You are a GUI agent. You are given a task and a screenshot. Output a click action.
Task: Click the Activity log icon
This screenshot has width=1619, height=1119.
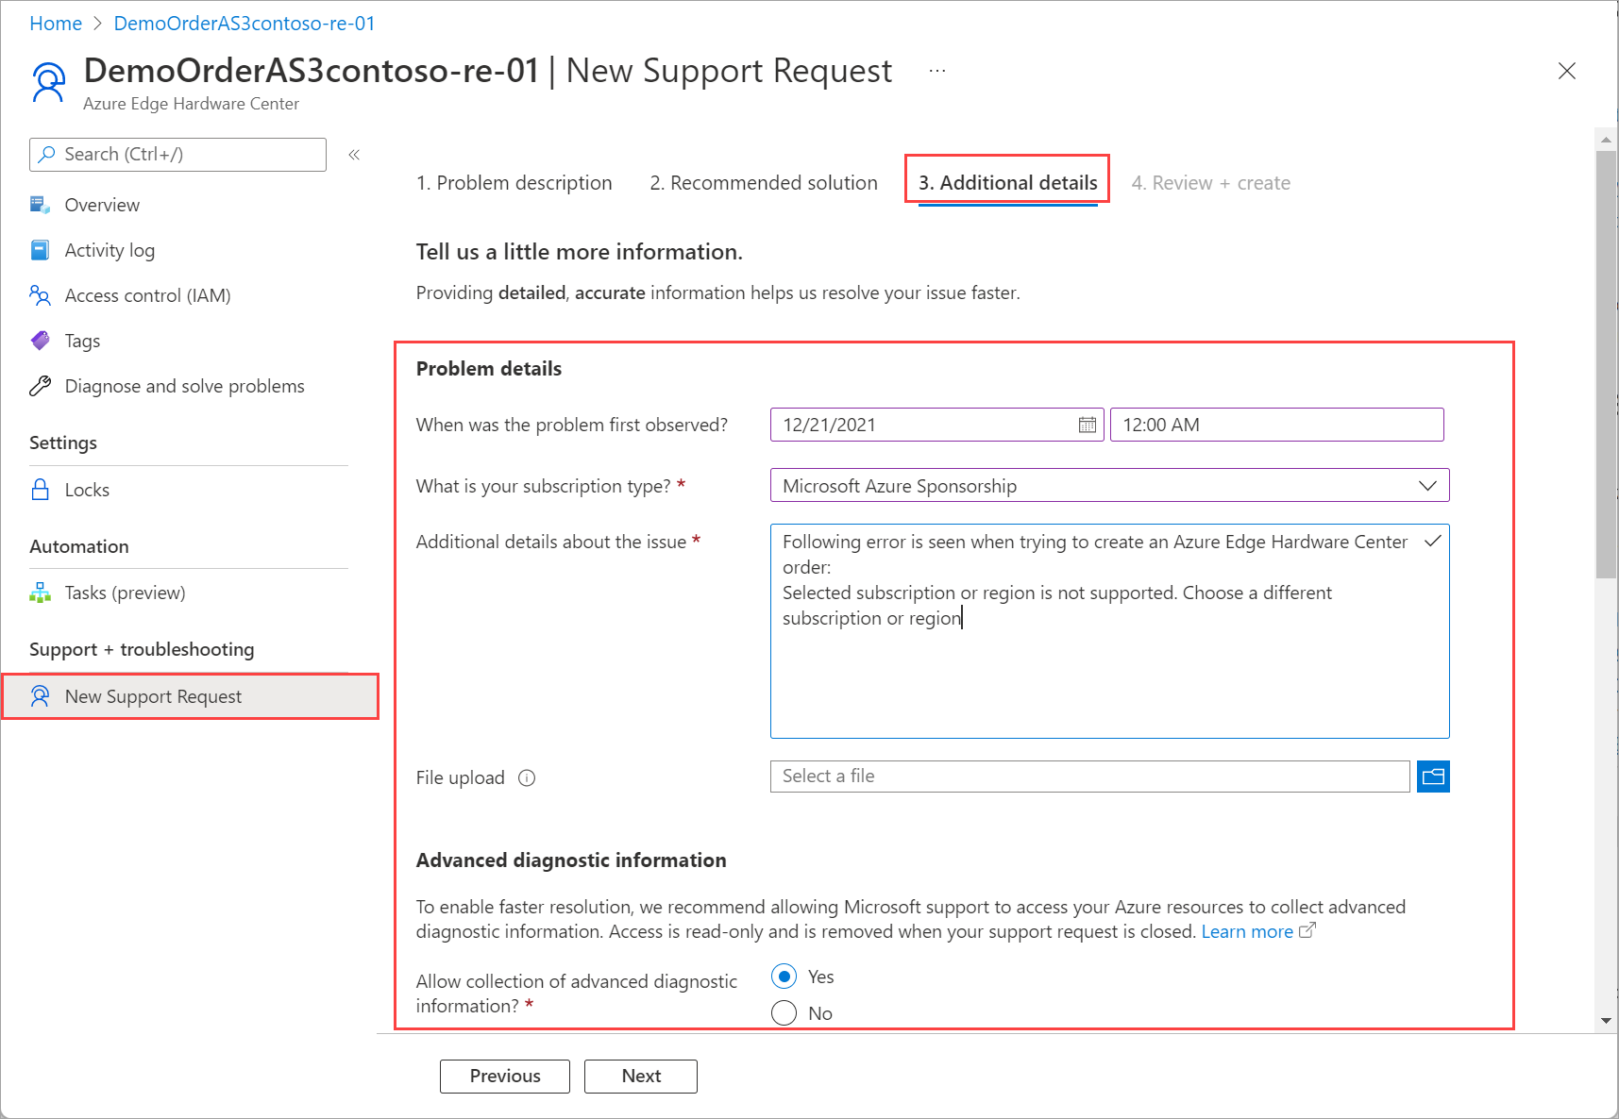(x=40, y=250)
